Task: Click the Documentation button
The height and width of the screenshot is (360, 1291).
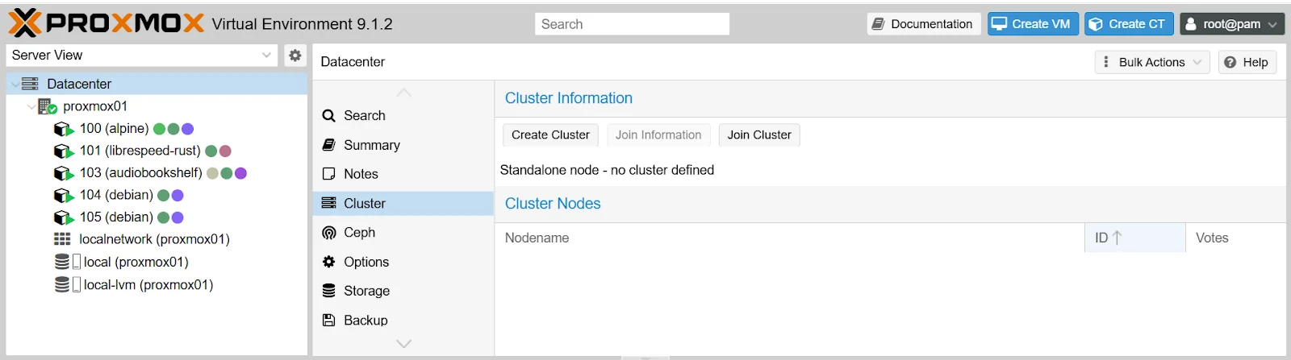Action: [924, 24]
